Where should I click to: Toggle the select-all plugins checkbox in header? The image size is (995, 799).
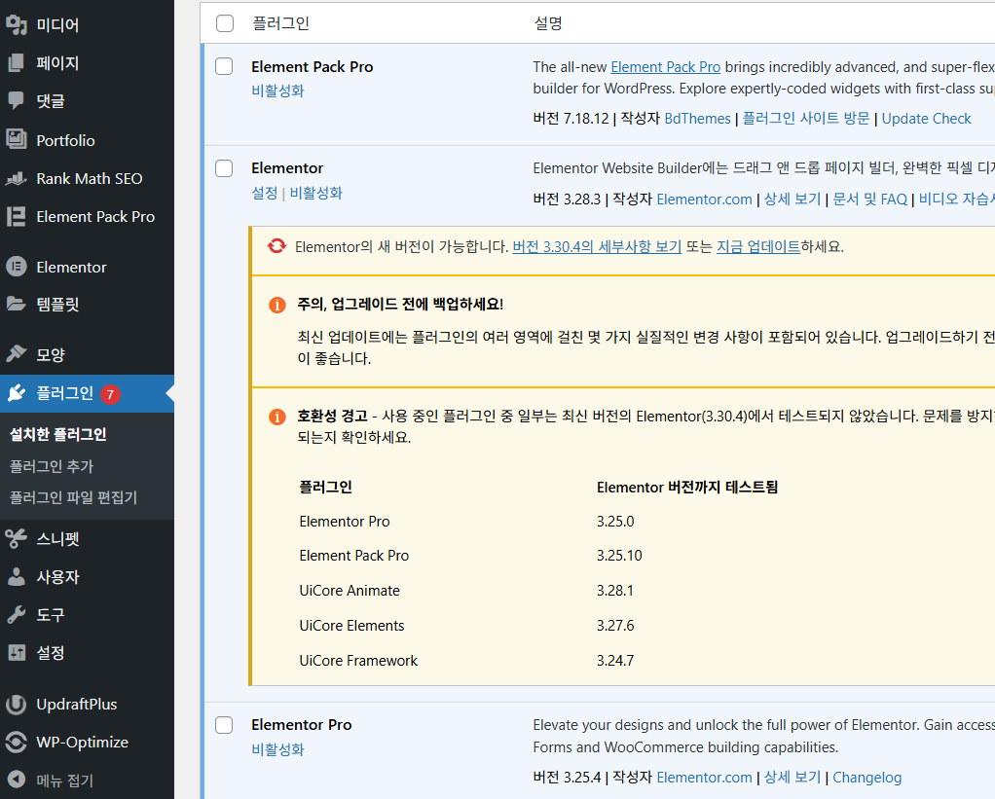click(225, 23)
